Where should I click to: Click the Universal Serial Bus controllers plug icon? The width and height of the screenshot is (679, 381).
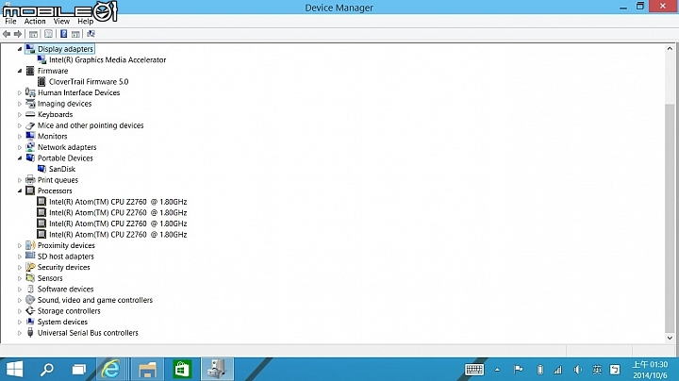[30, 333]
